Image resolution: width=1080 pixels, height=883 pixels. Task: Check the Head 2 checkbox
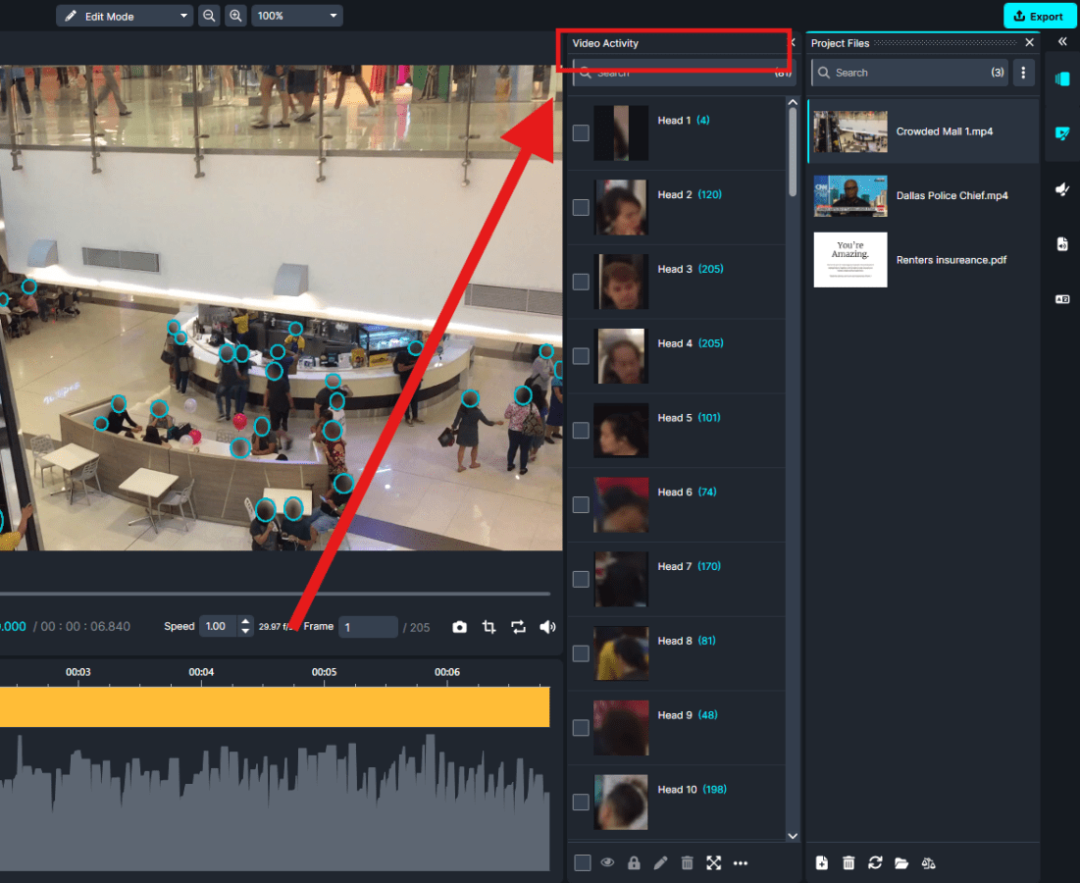pyautogui.click(x=581, y=207)
